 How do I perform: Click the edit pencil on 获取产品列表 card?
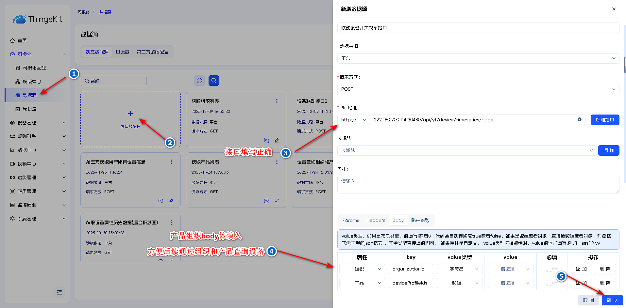click(x=277, y=201)
